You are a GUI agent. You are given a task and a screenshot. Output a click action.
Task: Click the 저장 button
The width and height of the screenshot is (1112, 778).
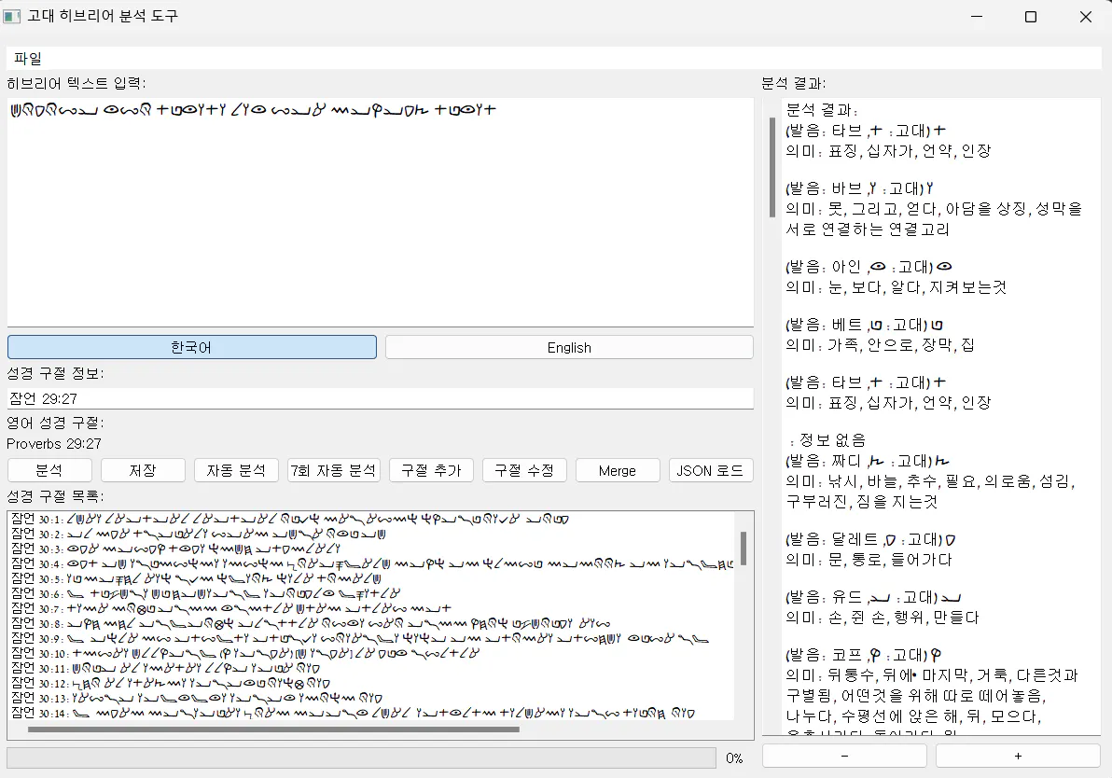click(x=143, y=470)
